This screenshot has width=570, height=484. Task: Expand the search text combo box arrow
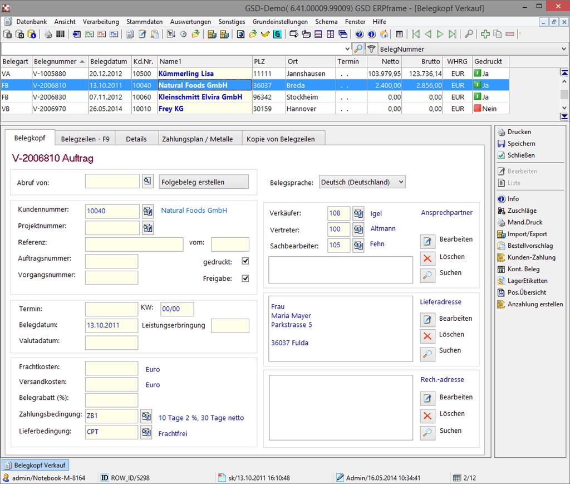(x=348, y=49)
